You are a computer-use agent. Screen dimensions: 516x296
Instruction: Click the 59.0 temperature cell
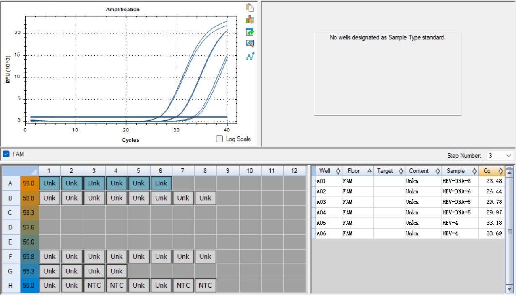pos(29,183)
